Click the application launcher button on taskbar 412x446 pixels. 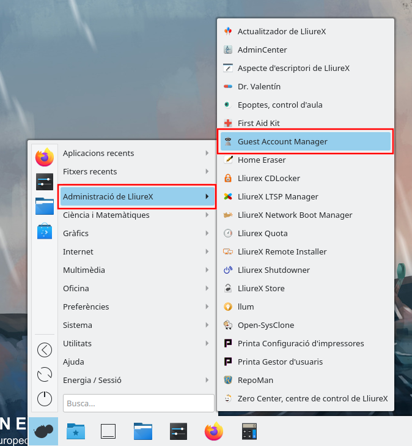tap(43, 431)
